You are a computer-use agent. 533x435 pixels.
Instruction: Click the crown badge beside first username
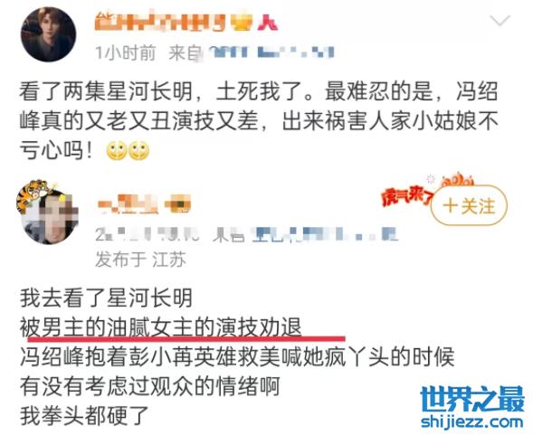tap(242, 23)
